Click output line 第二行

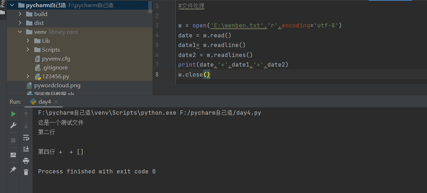click(x=47, y=132)
